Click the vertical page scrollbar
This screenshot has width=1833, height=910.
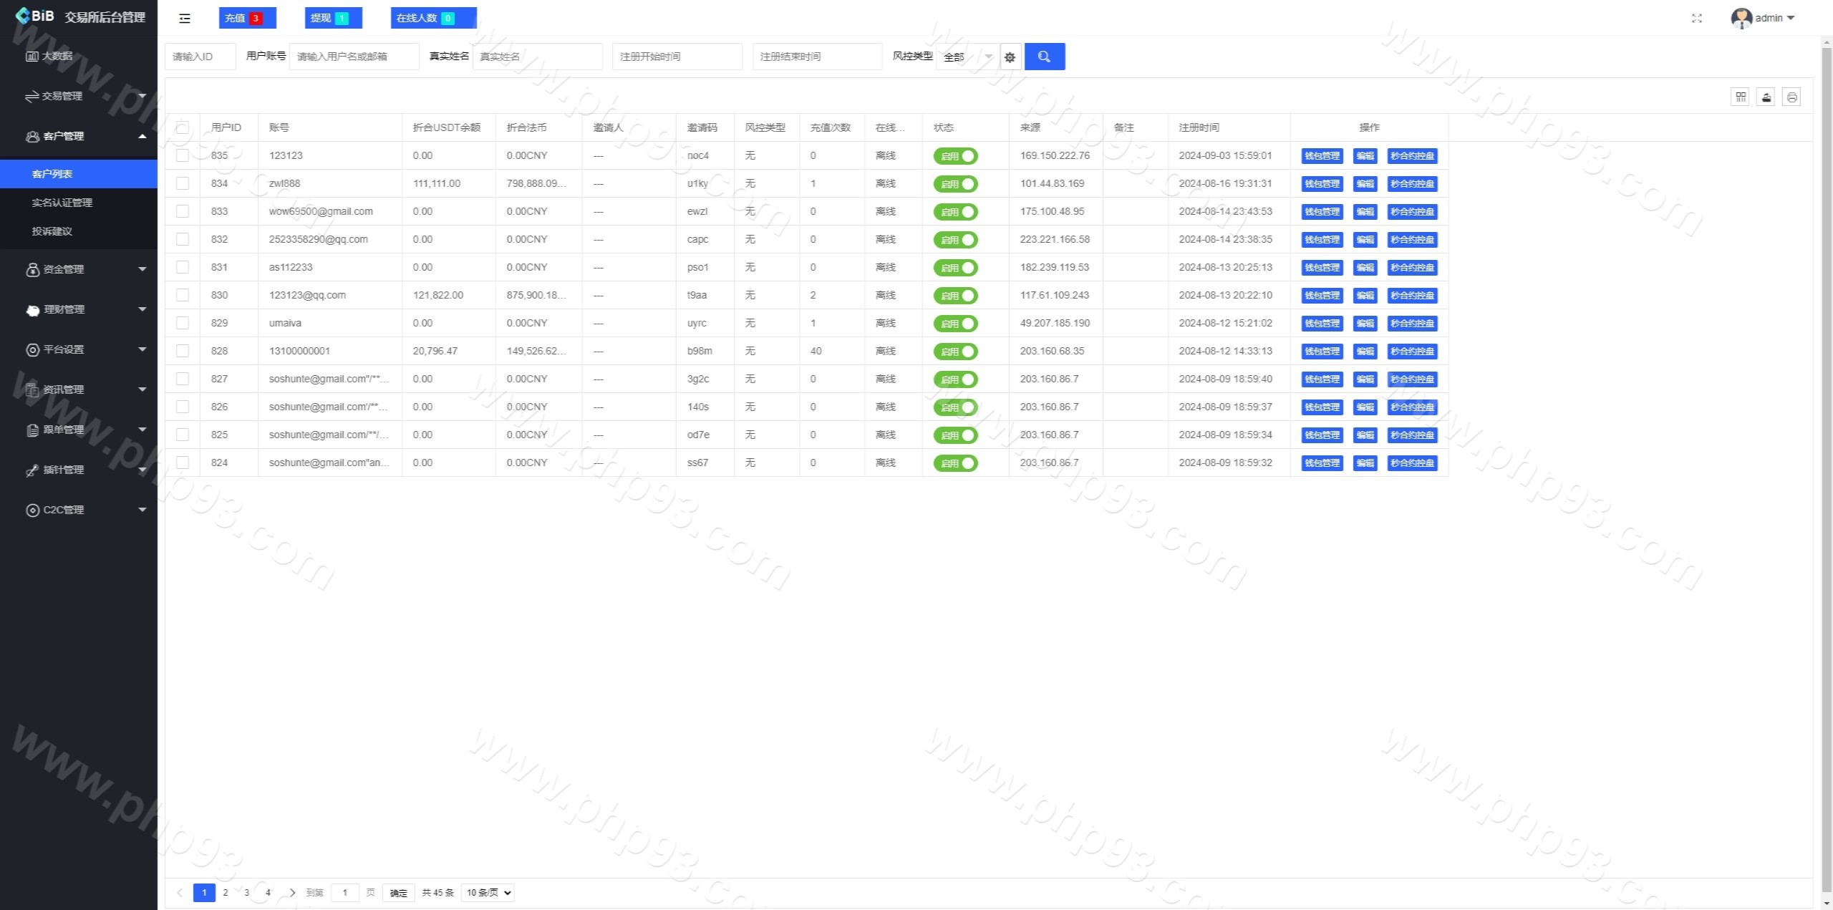pyautogui.click(x=1826, y=458)
